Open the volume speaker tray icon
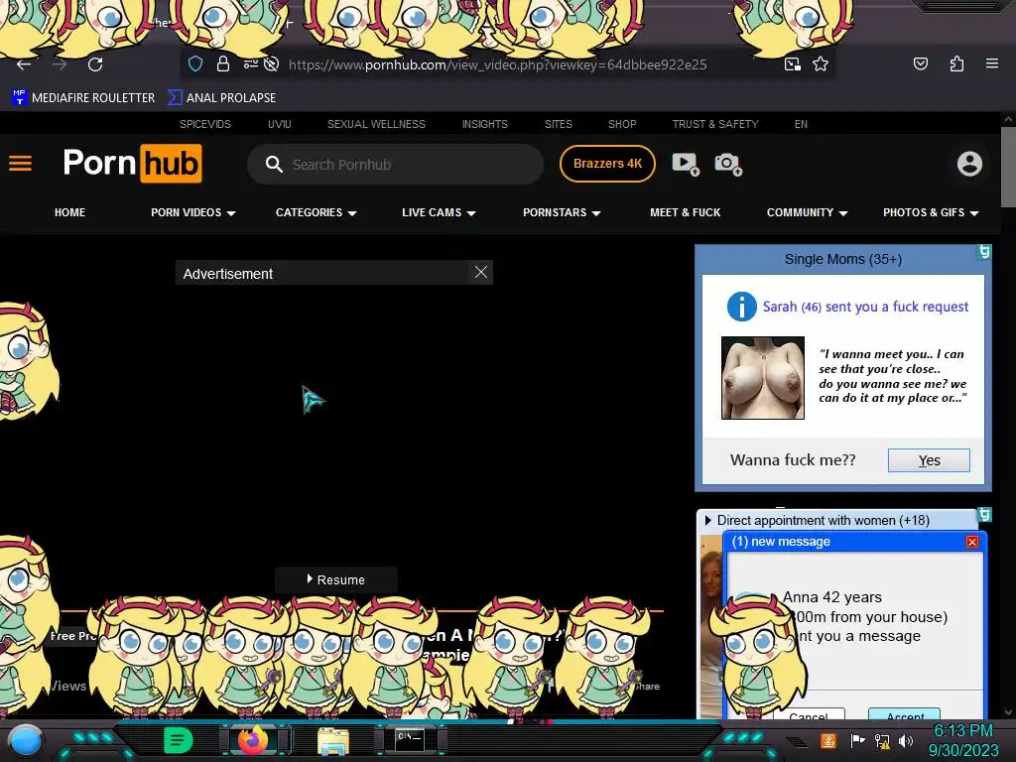Viewport: 1016px width, 762px height. 906,740
